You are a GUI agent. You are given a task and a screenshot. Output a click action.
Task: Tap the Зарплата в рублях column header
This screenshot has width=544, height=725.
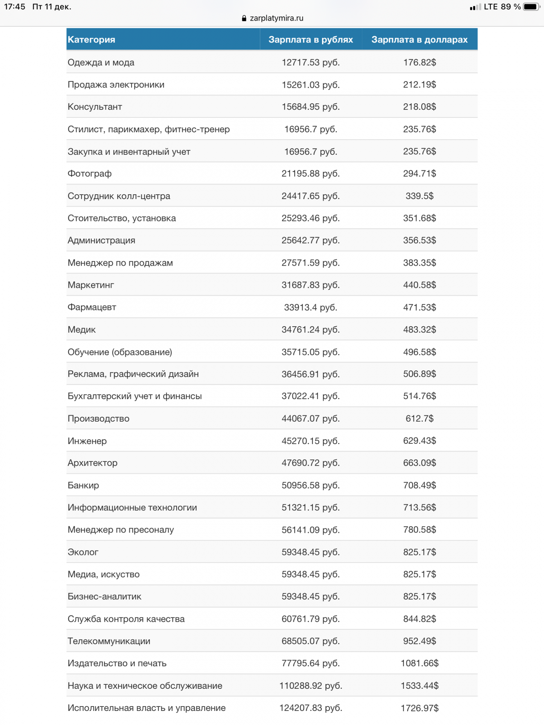(x=310, y=40)
